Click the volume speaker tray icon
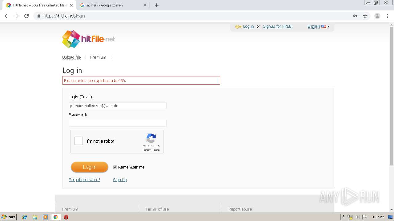The width and height of the screenshot is (394, 221). [x=357, y=217]
